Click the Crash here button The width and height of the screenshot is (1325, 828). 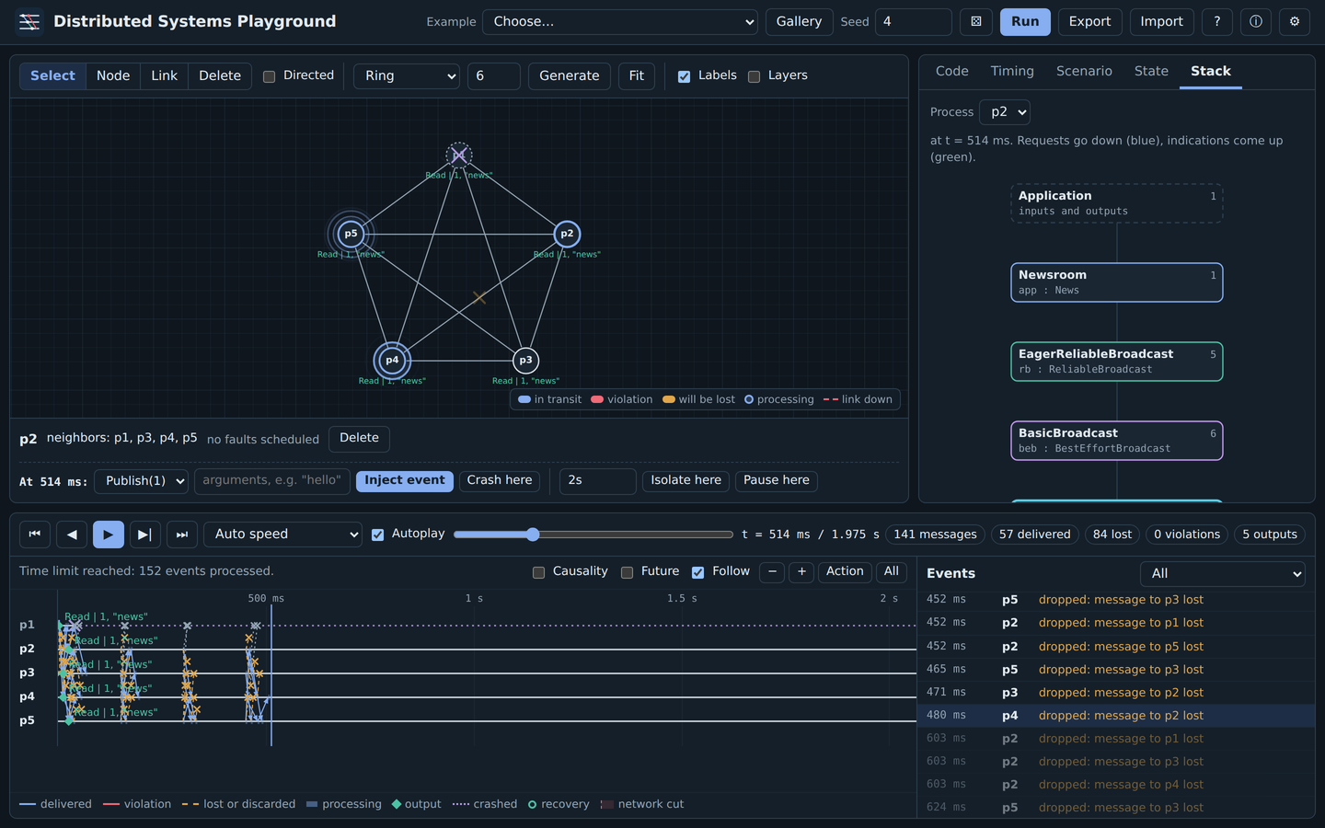tap(500, 480)
